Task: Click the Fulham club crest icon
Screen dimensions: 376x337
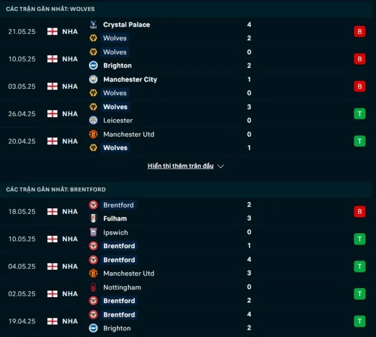Action: [x=94, y=219]
